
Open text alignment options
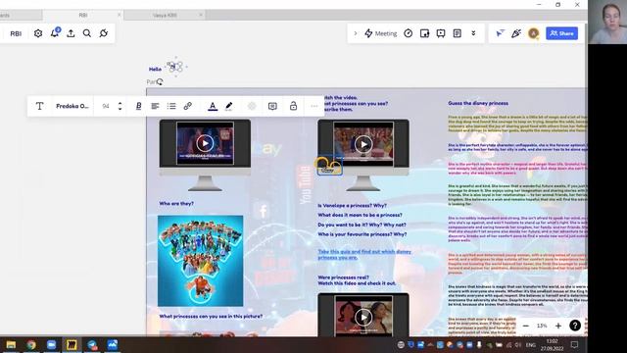point(155,106)
